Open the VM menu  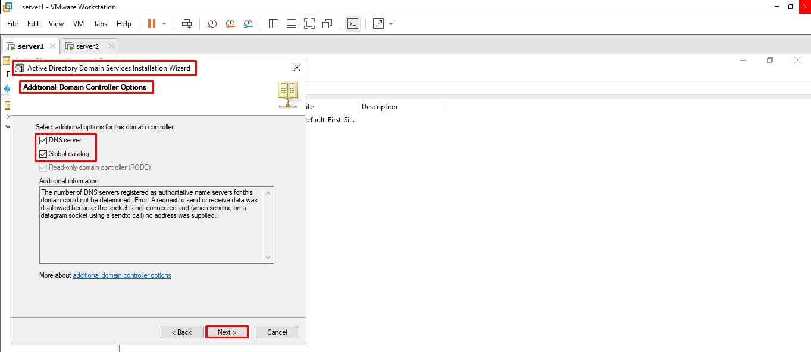tap(79, 24)
